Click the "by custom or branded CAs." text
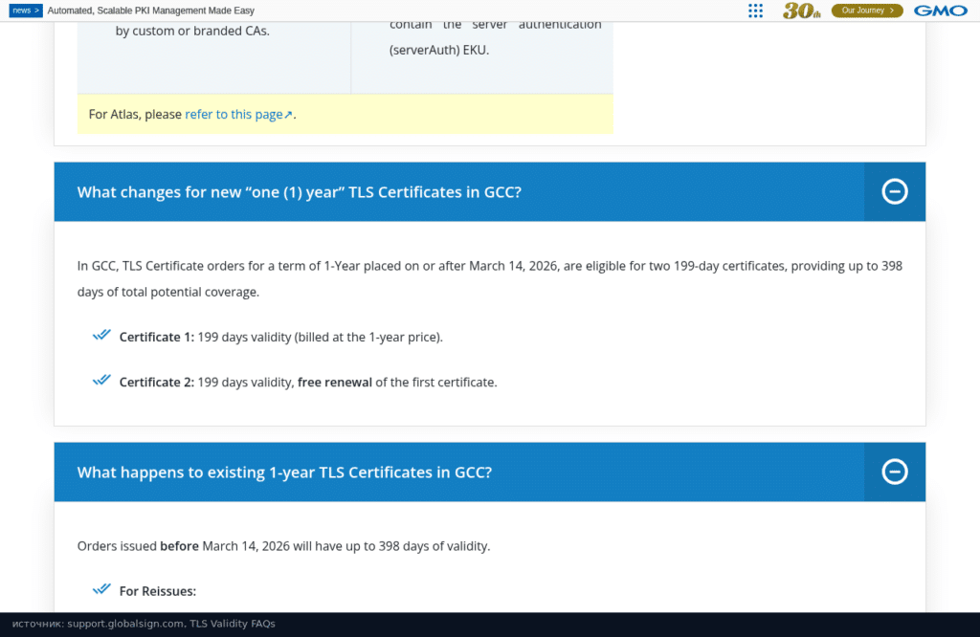This screenshot has width=980, height=637. (x=192, y=32)
